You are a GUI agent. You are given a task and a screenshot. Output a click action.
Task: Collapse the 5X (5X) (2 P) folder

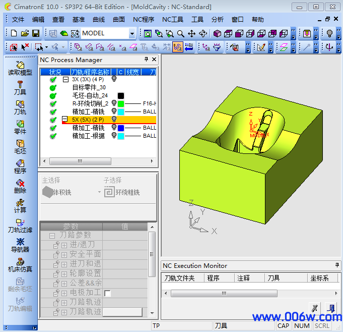point(65,120)
